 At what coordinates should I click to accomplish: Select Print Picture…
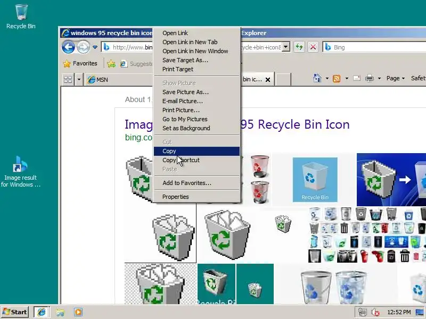(x=196, y=110)
